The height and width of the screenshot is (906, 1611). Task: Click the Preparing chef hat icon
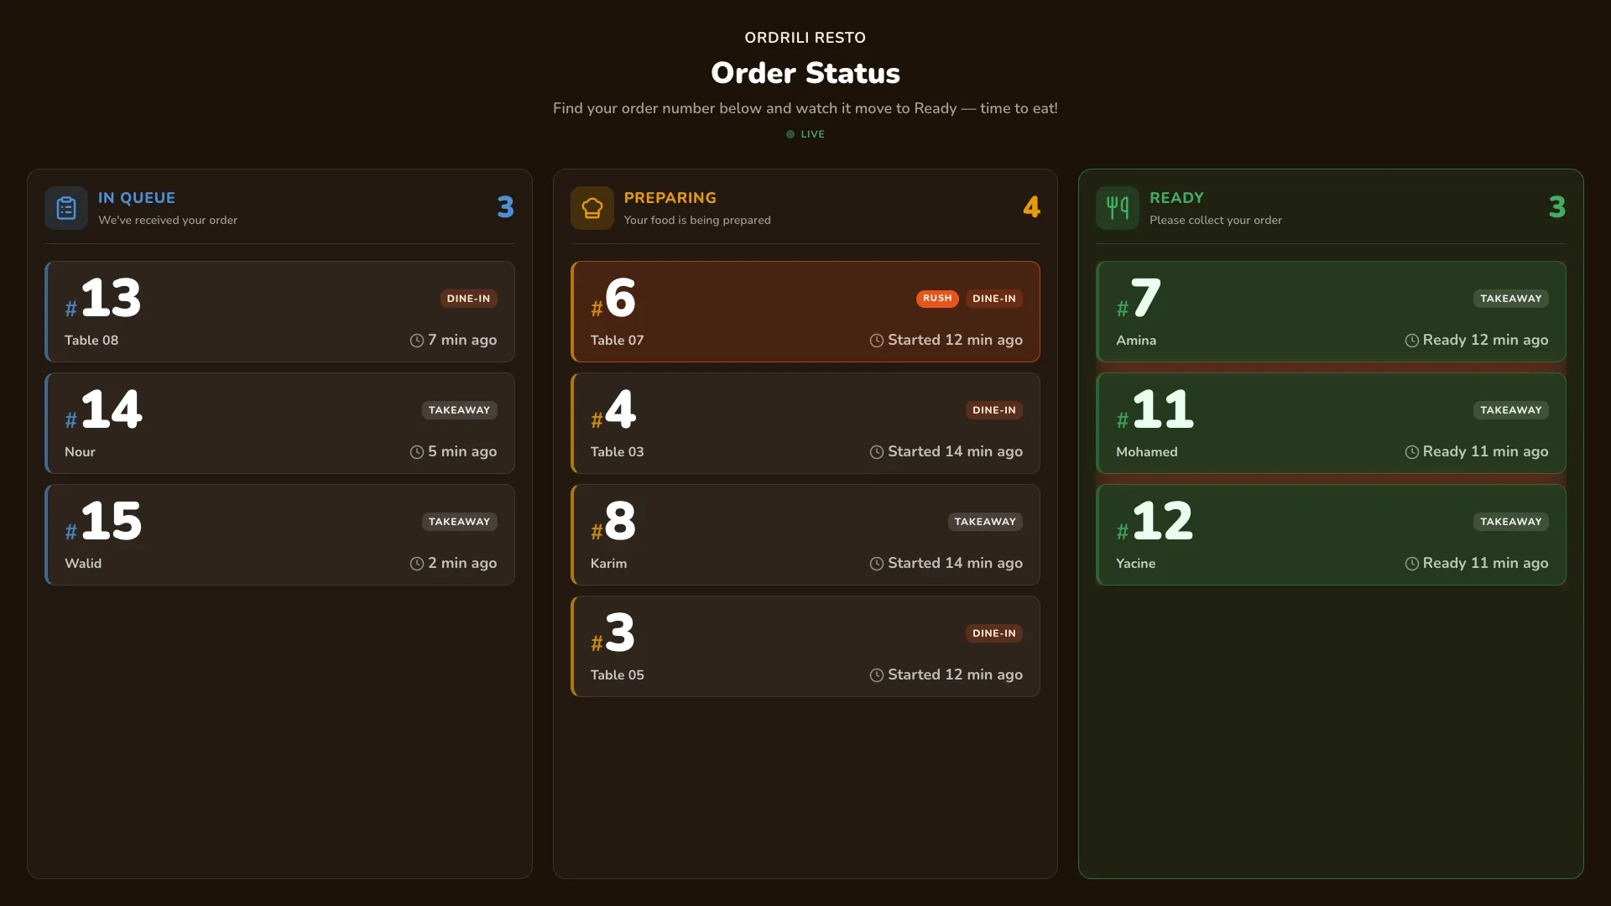tap(592, 208)
